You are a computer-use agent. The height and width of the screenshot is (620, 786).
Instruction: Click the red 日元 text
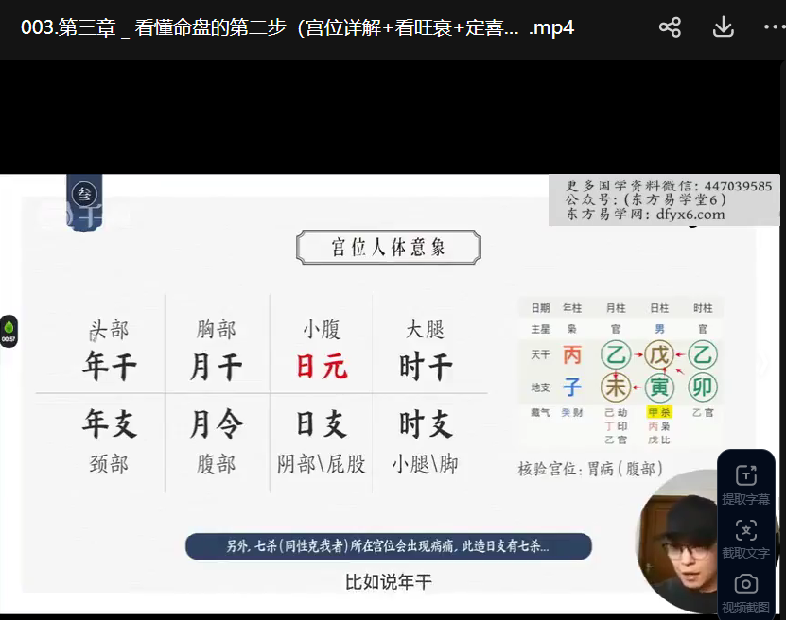click(x=322, y=366)
